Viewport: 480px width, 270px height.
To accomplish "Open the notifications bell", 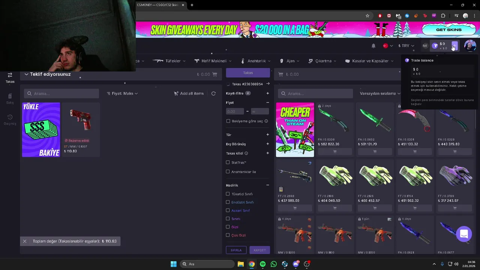I will 373,46.
